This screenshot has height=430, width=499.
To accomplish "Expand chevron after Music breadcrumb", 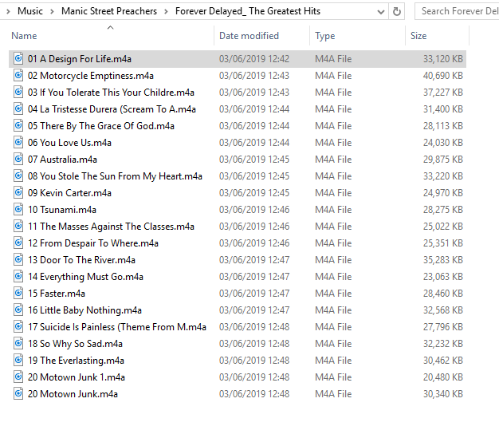I will (x=52, y=11).
